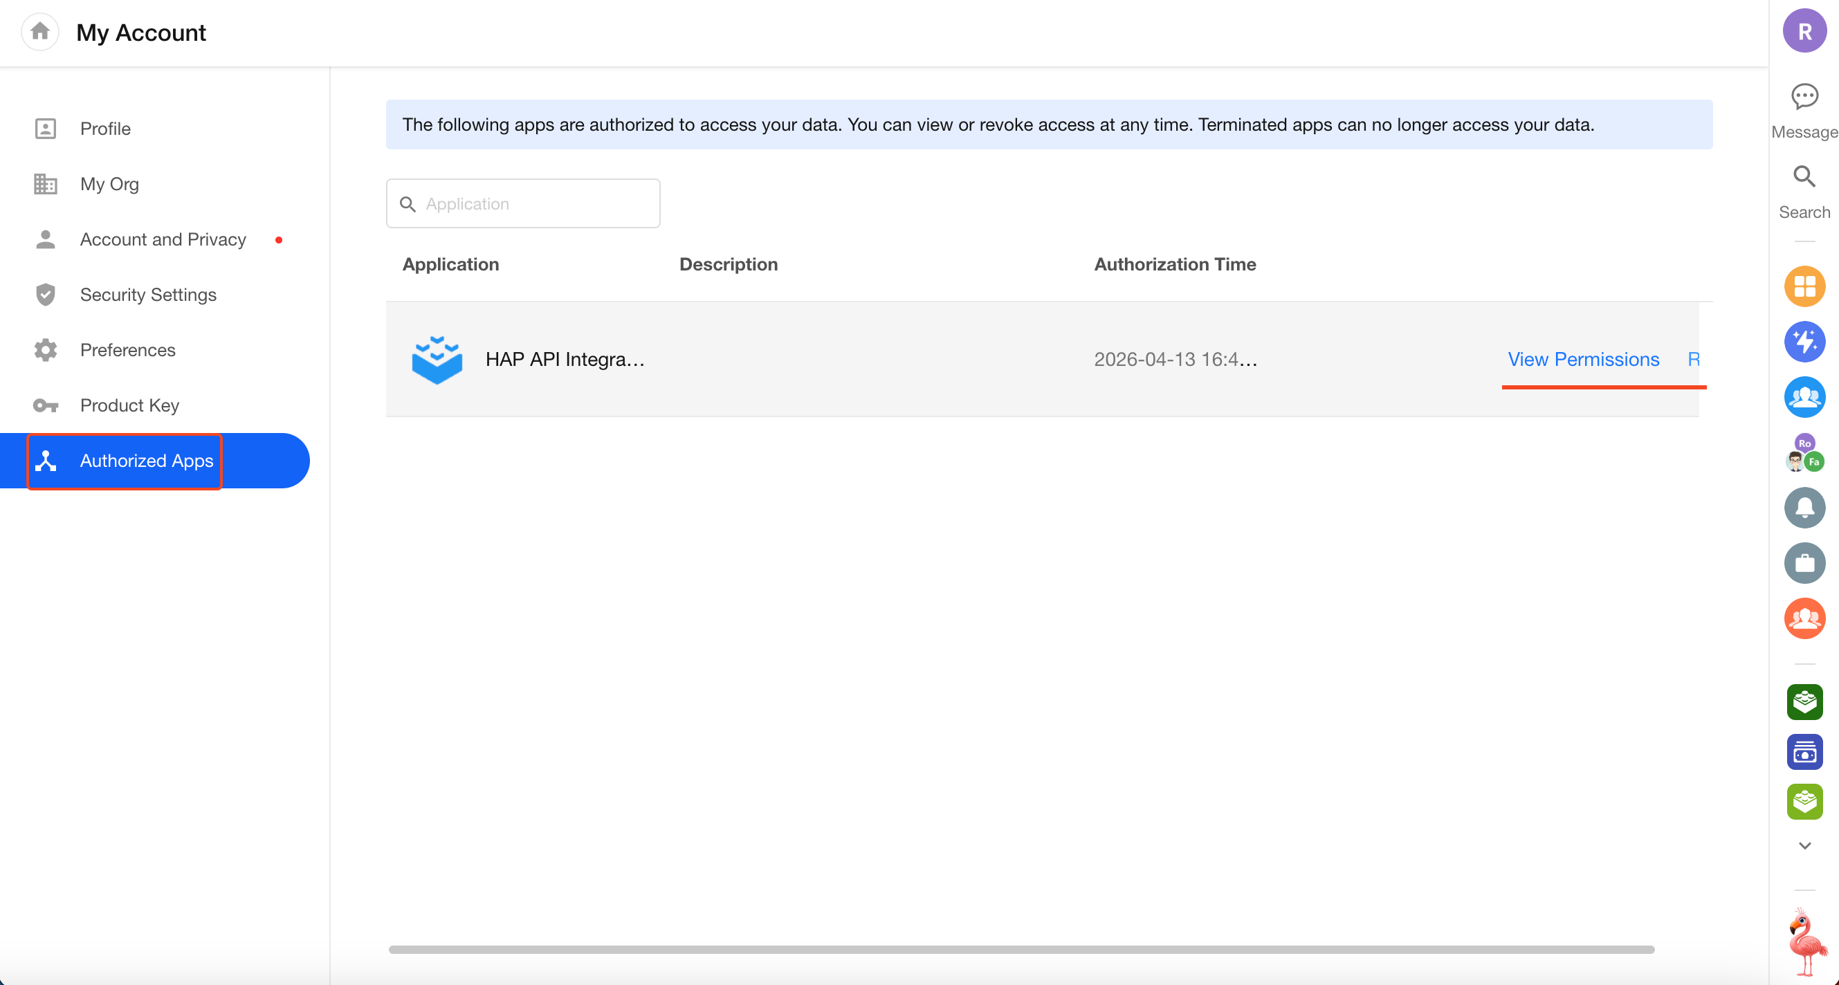Viewport: 1839px width, 985px height.
Task: Click the blue lightning sparkle icon
Action: point(1804,341)
